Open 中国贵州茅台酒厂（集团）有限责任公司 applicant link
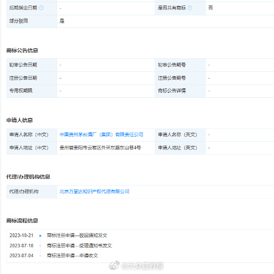The image size is (274, 274). tap(101, 135)
